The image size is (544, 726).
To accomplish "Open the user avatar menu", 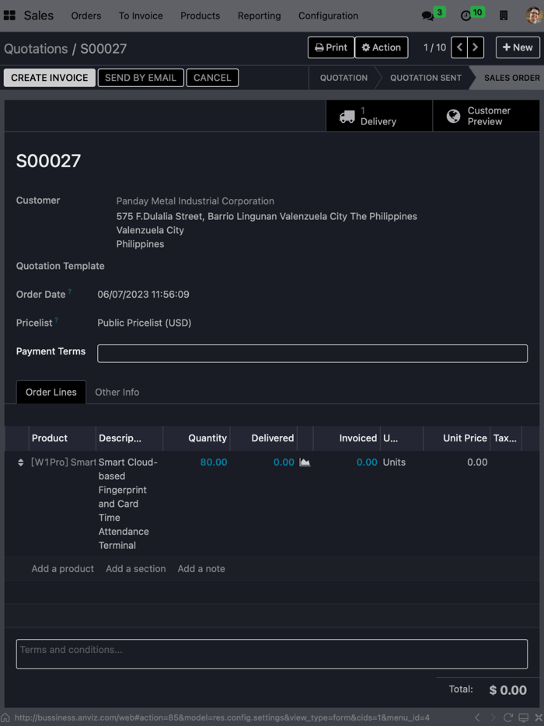I will coord(534,16).
